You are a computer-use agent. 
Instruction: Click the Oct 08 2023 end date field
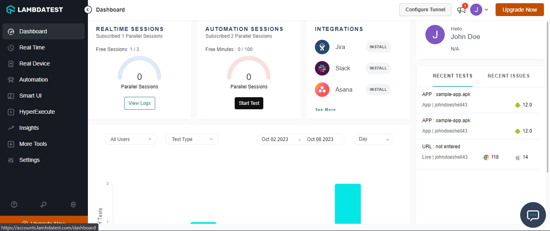coord(320,139)
